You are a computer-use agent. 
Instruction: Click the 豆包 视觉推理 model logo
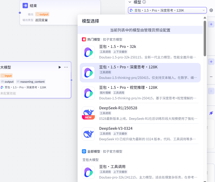coord(88,93)
